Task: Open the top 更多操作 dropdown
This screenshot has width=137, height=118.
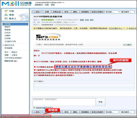Action: (x=128, y=12)
